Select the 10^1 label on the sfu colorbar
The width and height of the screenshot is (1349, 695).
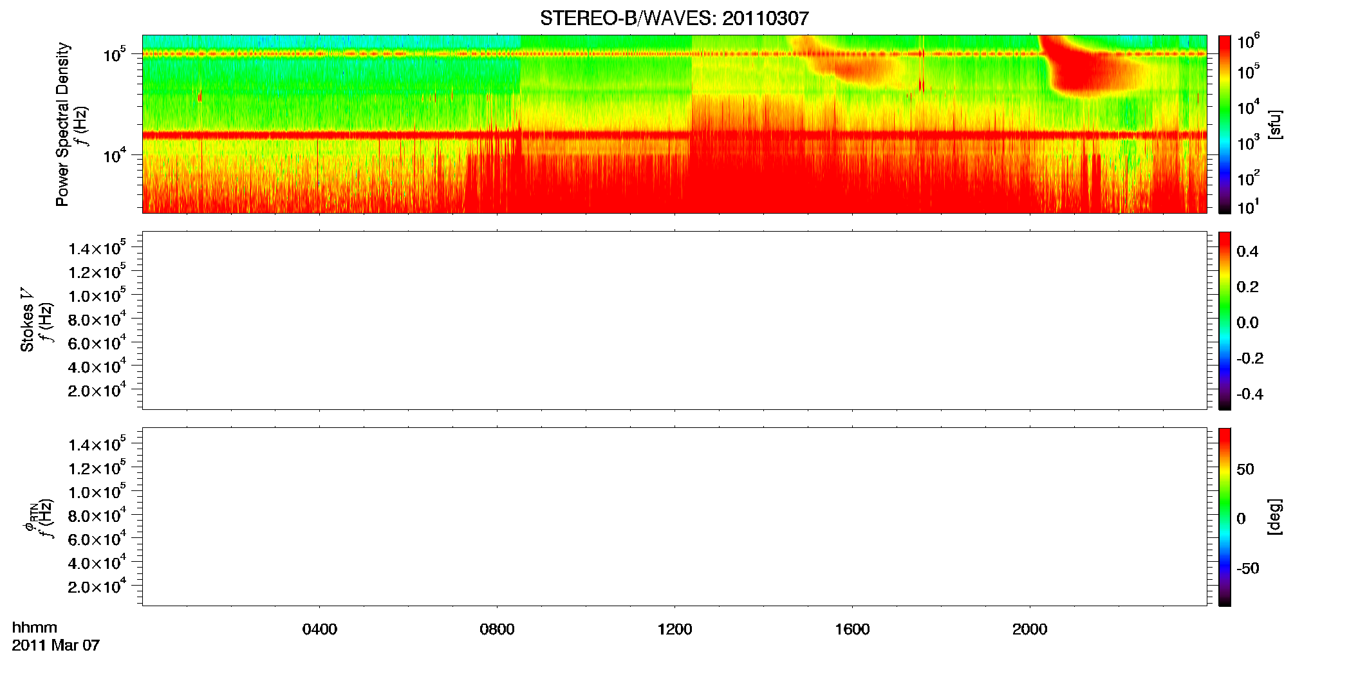1249,207
